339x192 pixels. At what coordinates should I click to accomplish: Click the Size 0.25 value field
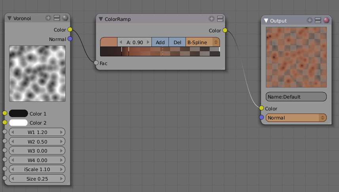pos(37,179)
